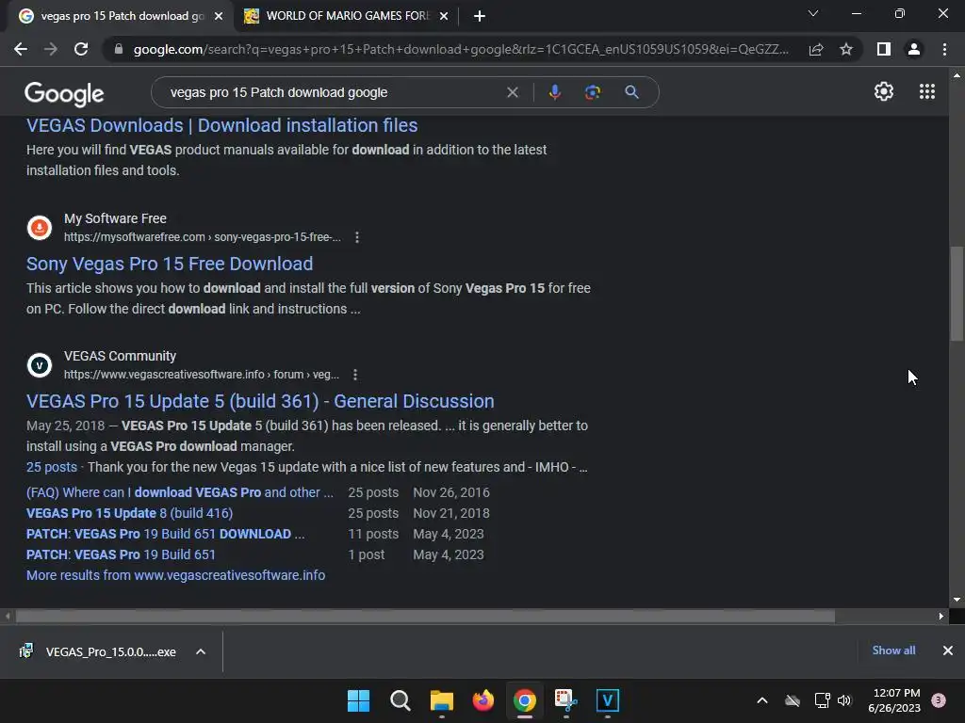Switch to World of Mario Games tab
This screenshot has height=723, width=965.
click(345, 16)
